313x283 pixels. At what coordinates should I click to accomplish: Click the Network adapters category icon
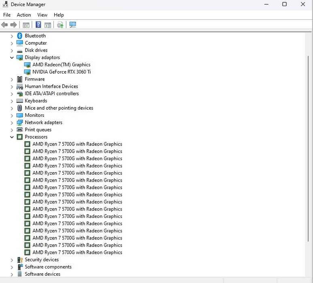click(x=19, y=122)
